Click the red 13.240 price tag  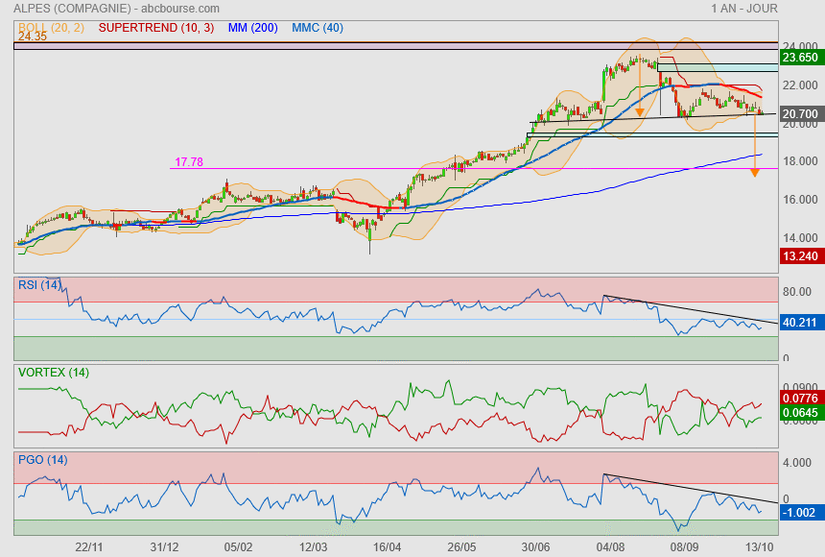[x=800, y=255]
